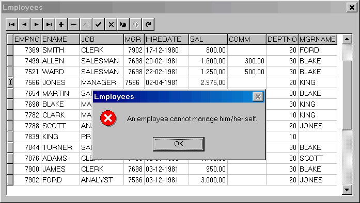Click the OK button in error dialog
The height and width of the screenshot is (203, 360).
[179, 144]
